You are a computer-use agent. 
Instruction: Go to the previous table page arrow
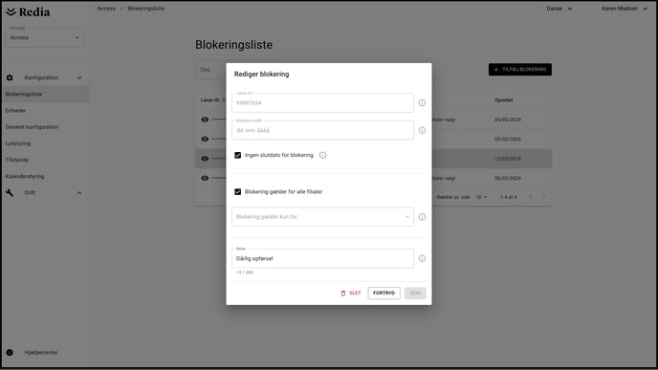pyautogui.click(x=531, y=197)
